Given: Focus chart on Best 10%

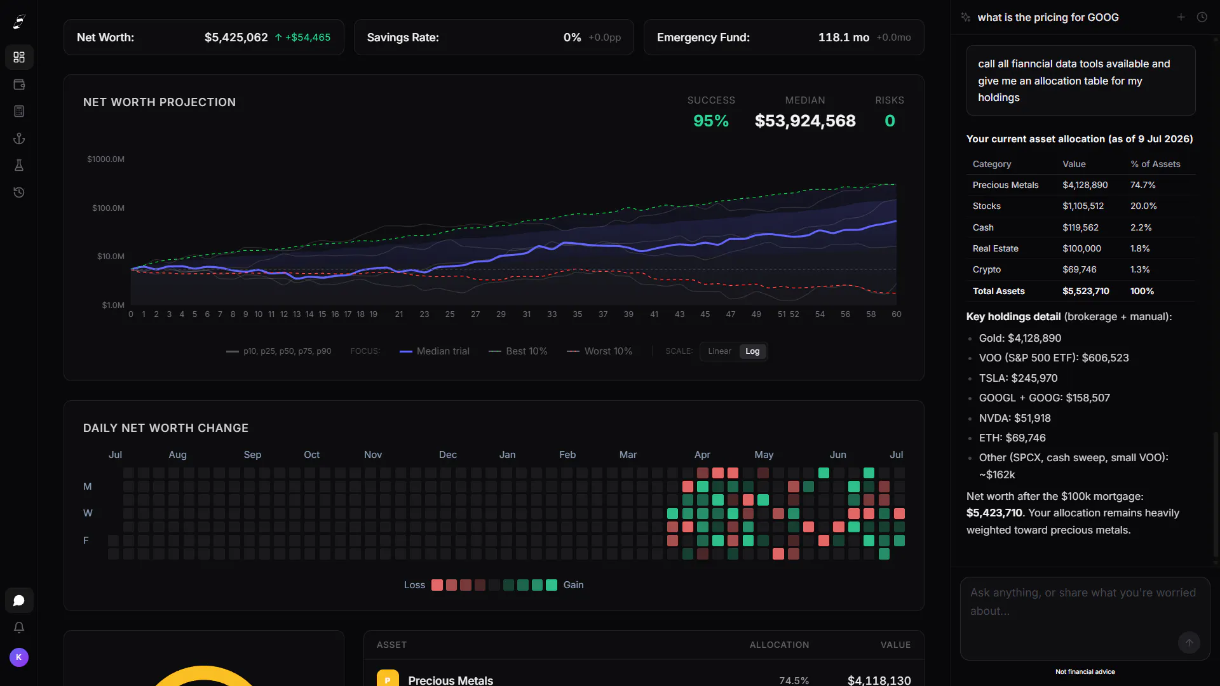Looking at the screenshot, I should click(518, 351).
